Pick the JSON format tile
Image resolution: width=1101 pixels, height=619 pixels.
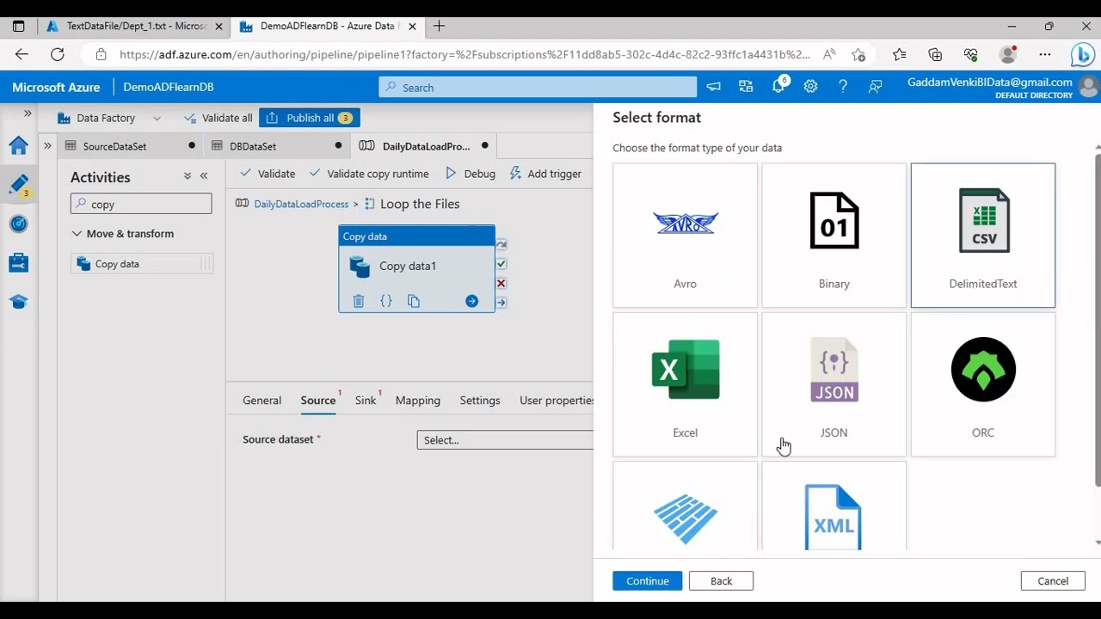(833, 384)
